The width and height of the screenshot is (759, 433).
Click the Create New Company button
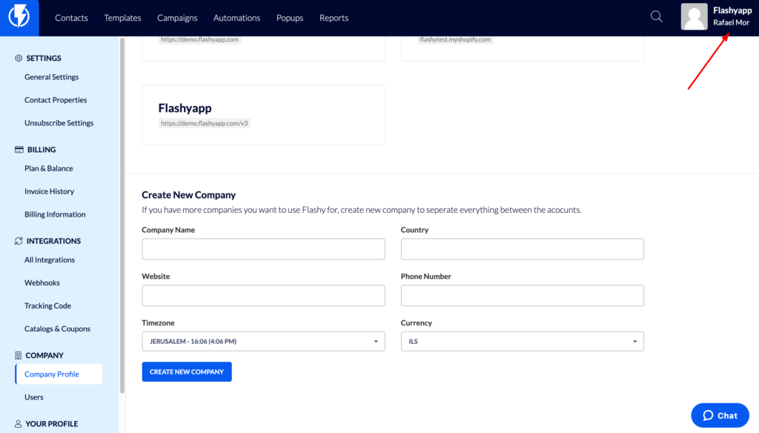tap(187, 372)
